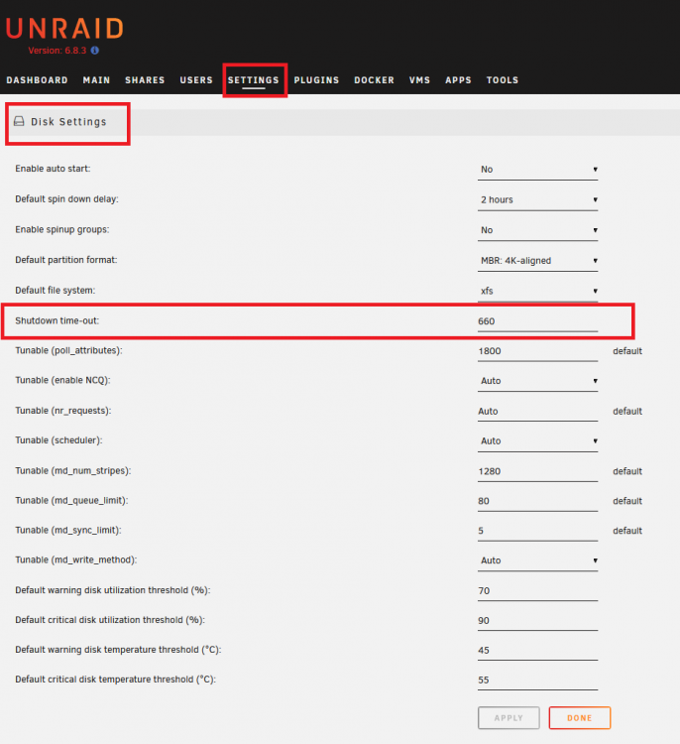680x744 pixels.
Task: Open the Users tab
Action: pos(196,80)
